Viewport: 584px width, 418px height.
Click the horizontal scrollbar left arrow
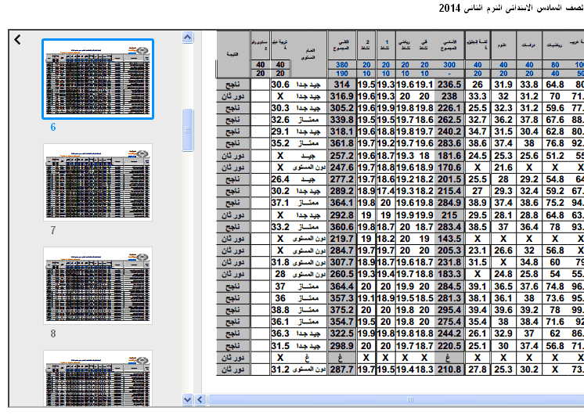(200, 400)
